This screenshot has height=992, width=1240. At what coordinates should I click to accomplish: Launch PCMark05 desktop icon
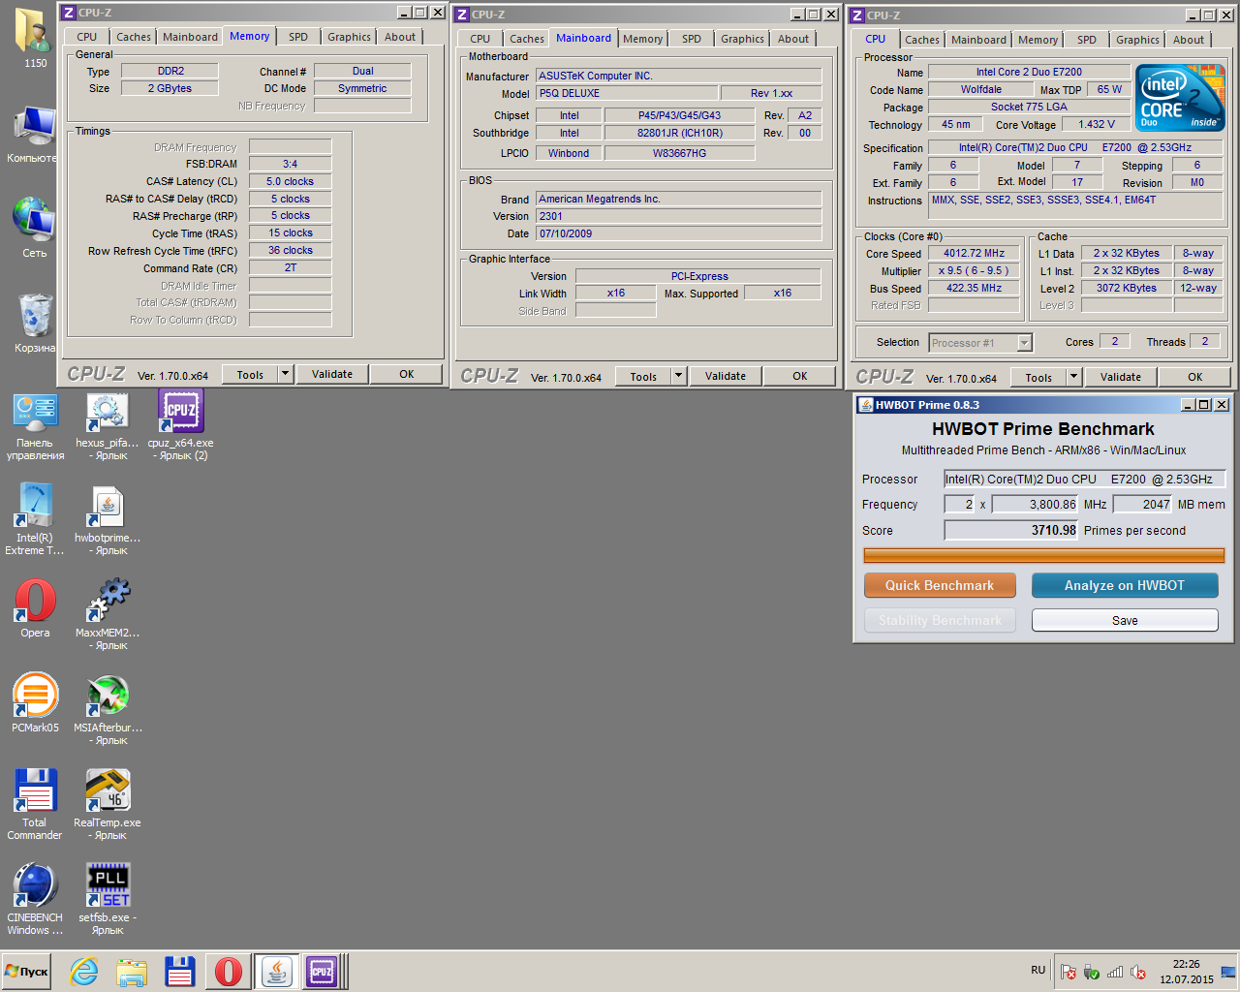click(x=35, y=702)
